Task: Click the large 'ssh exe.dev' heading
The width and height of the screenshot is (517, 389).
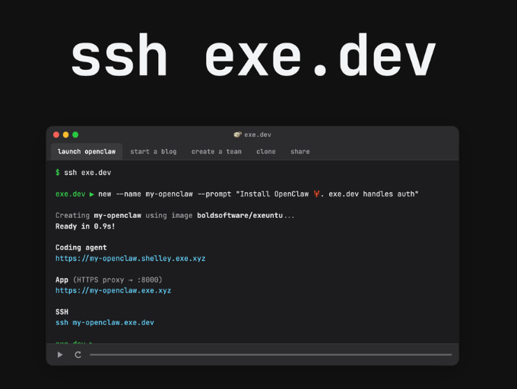Action: [253, 55]
